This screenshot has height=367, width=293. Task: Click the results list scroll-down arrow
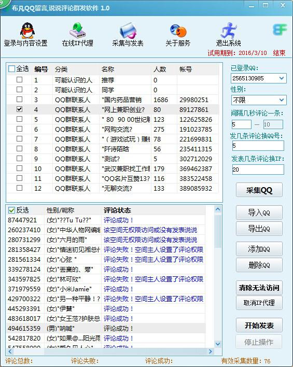(x=218, y=344)
